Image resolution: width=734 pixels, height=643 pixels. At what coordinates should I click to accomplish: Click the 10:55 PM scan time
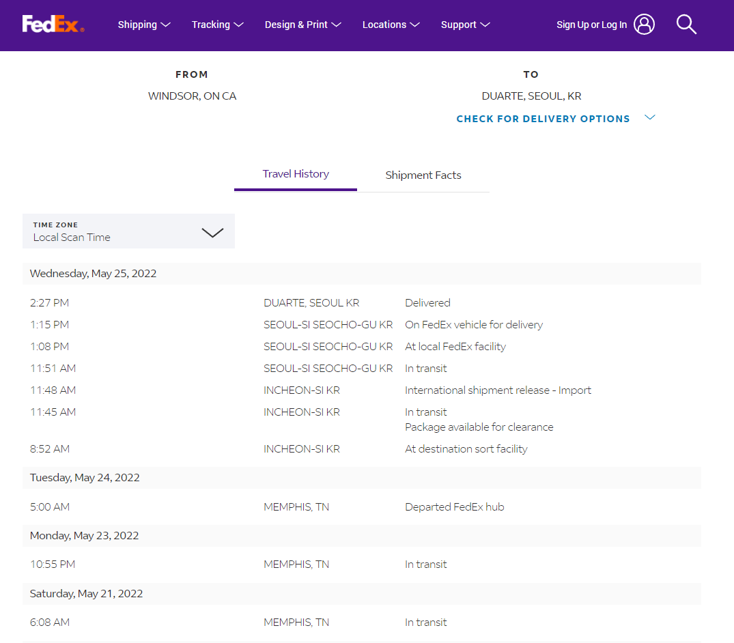pos(53,565)
